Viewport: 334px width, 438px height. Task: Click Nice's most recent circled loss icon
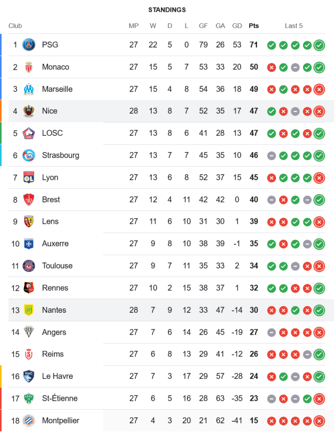pyautogui.click(x=319, y=111)
